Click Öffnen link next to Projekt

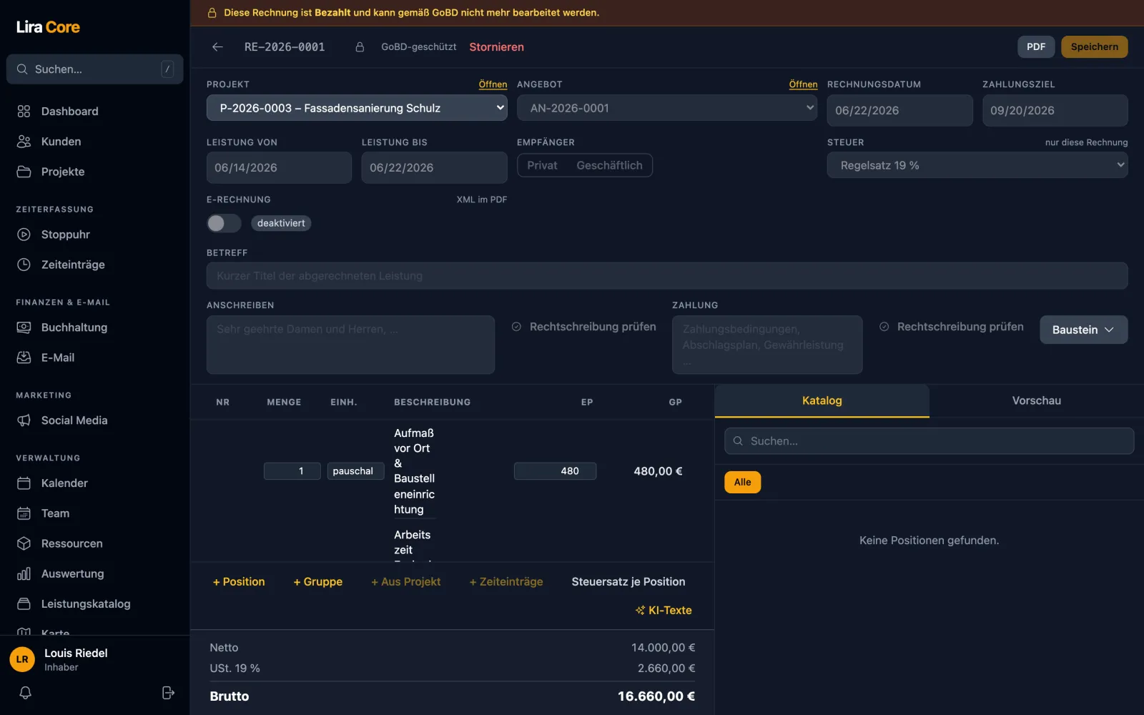[x=493, y=84]
